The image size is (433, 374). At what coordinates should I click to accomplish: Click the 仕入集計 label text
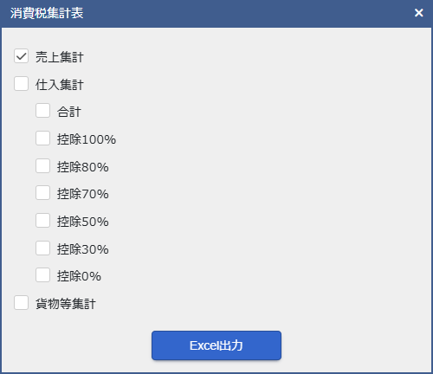(60, 85)
